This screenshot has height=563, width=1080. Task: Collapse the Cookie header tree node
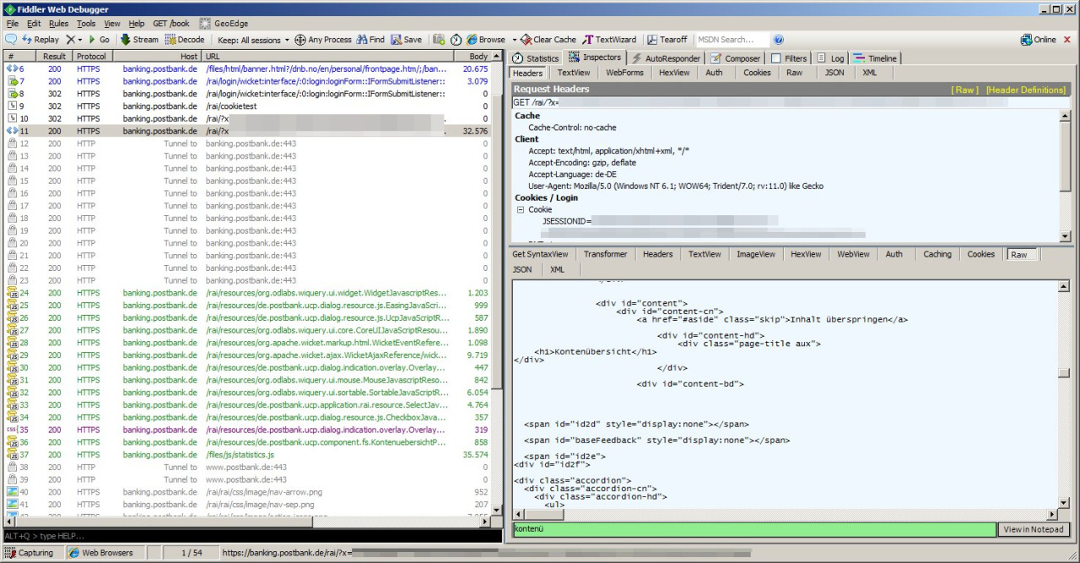pos(521,209)
